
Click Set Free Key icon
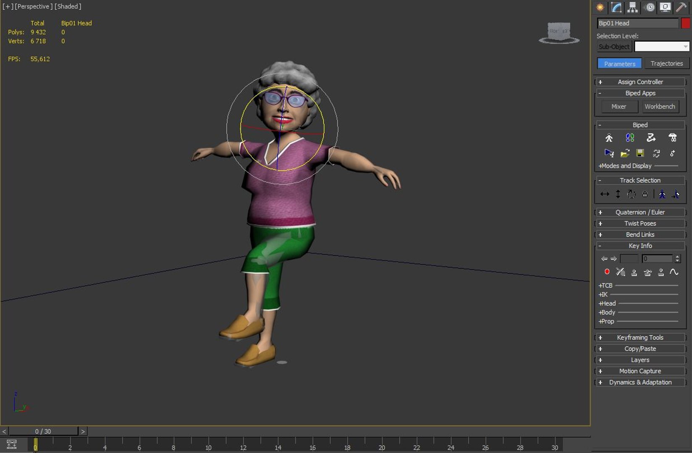(x=661, y=272)
